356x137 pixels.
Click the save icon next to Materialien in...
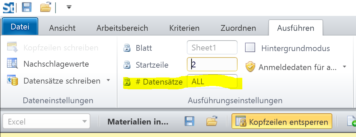pos(190,122)
